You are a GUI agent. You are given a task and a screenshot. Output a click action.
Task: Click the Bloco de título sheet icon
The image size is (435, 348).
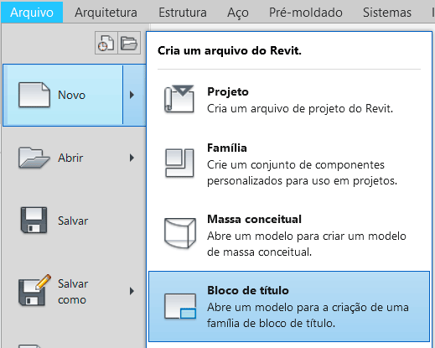(x=180, y=306)
